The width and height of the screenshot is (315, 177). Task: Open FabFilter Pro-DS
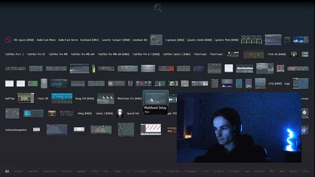pyautogui.click(x=36, y=54)
